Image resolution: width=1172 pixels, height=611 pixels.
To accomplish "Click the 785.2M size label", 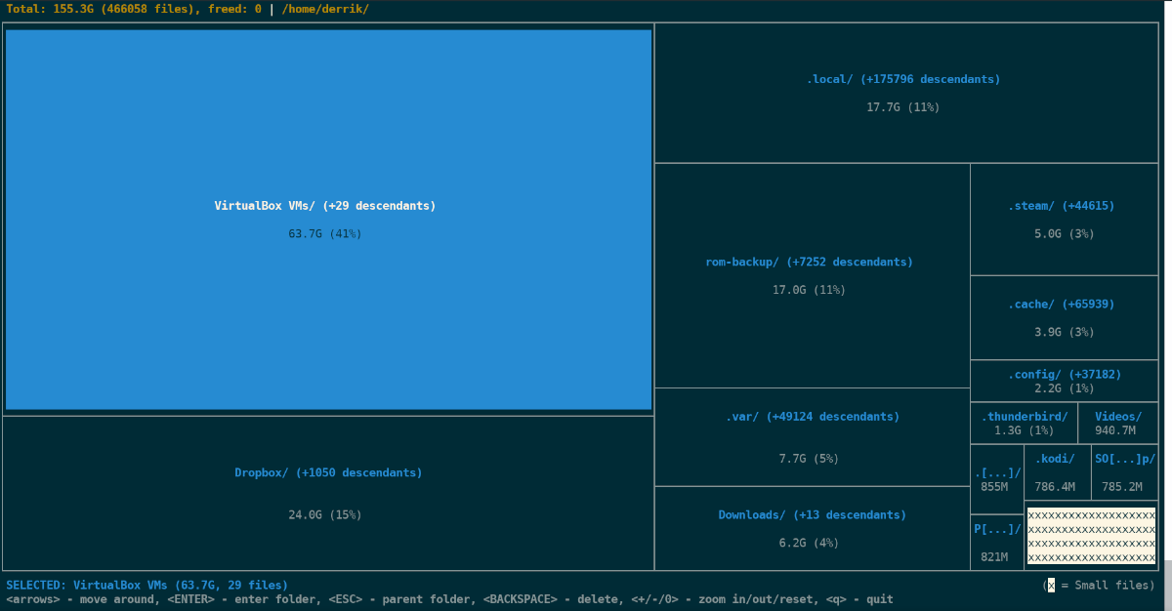I will coord(1121,486).
